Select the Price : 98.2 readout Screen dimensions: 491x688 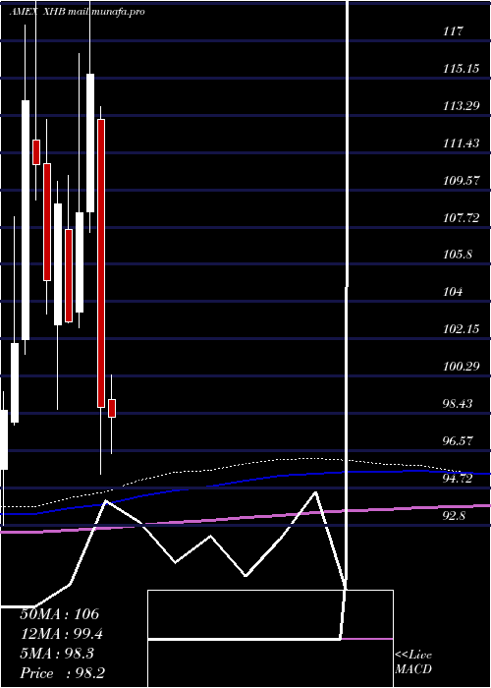click(62, 673)
